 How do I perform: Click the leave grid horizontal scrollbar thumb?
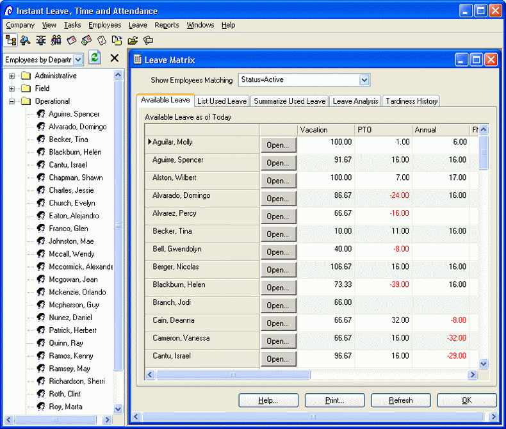(233, 375)
